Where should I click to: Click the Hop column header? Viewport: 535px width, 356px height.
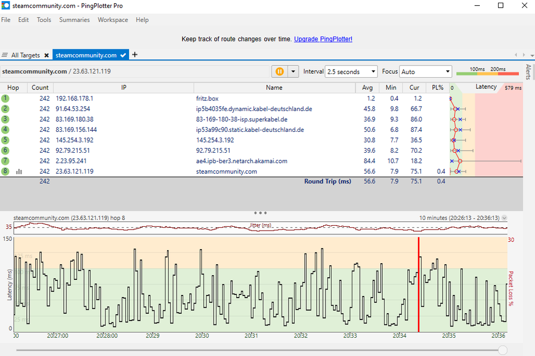tap(13, 87)
